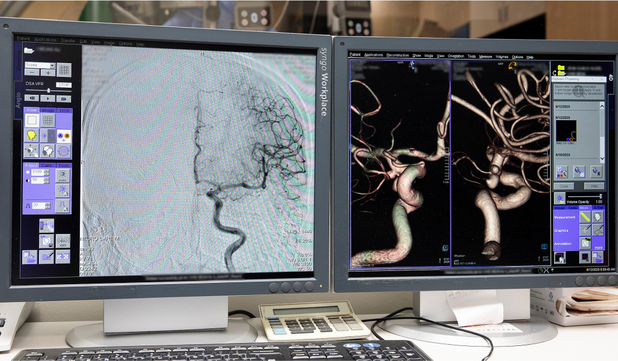618x361 pixels.
Task: Click the copy images icon below Adjust panel
Action: point(47,226)
